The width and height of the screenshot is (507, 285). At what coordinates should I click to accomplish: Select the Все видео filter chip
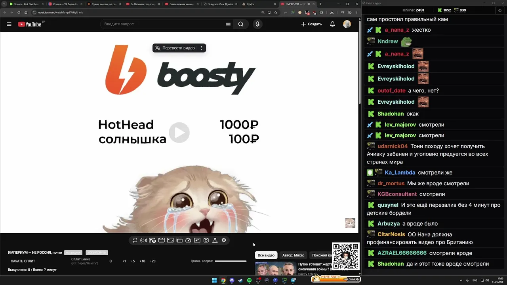(266, 255)
